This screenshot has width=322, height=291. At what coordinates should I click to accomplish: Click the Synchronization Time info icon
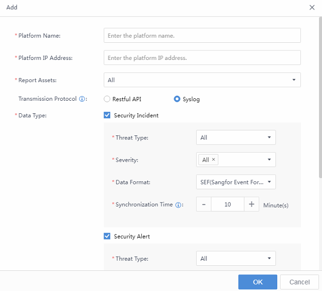point(178,205)
